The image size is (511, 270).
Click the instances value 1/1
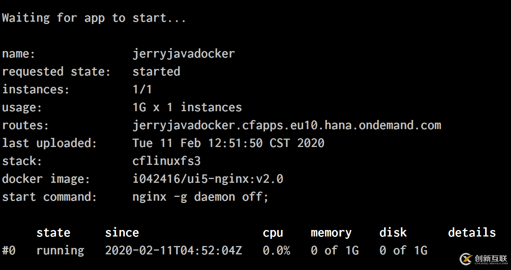point(142,89)
